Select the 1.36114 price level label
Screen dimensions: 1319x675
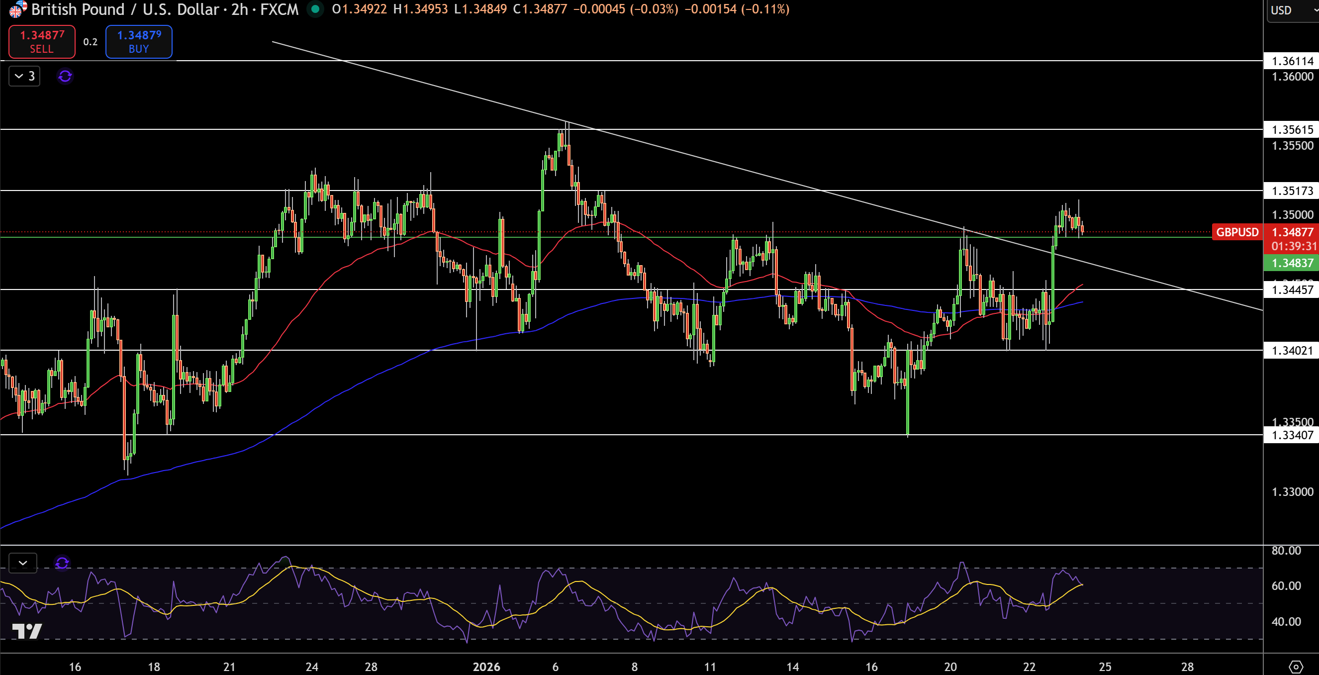1292,61
